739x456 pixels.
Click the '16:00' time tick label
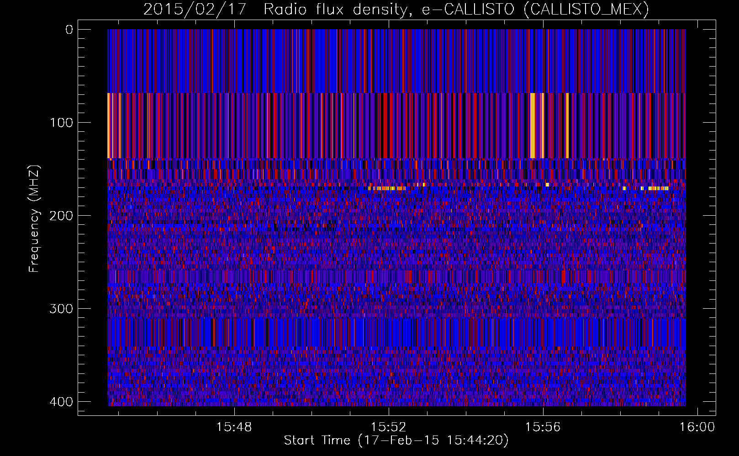[x=697, y=427]
